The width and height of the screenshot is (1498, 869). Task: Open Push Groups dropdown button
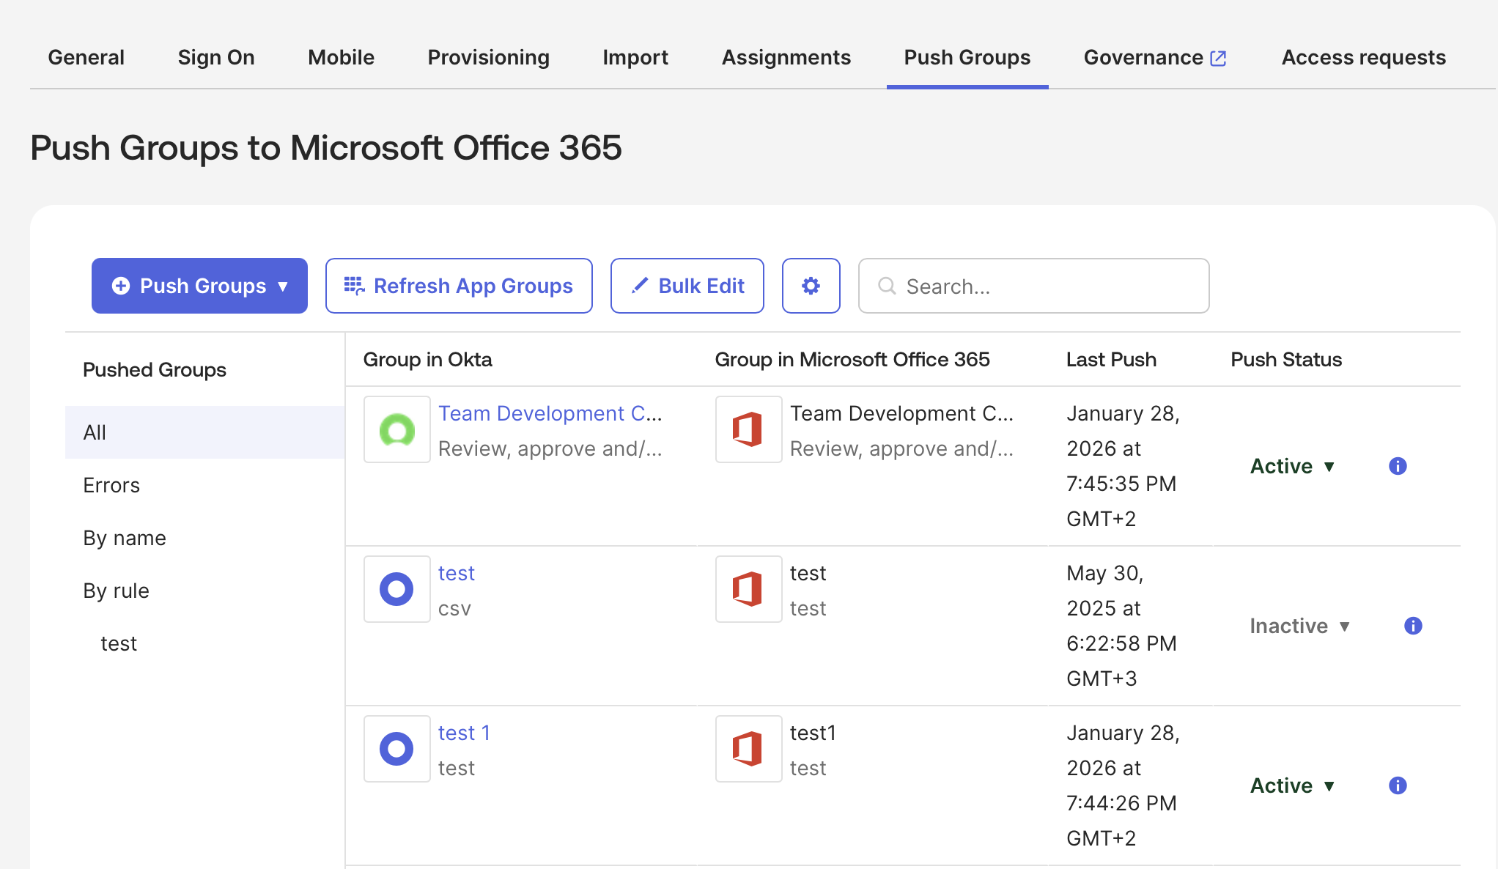tap(199, 286)
